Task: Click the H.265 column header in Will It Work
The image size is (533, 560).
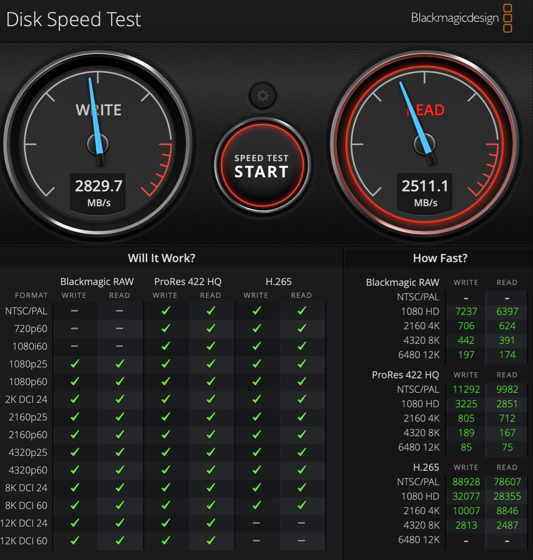Action: [278, 281]
